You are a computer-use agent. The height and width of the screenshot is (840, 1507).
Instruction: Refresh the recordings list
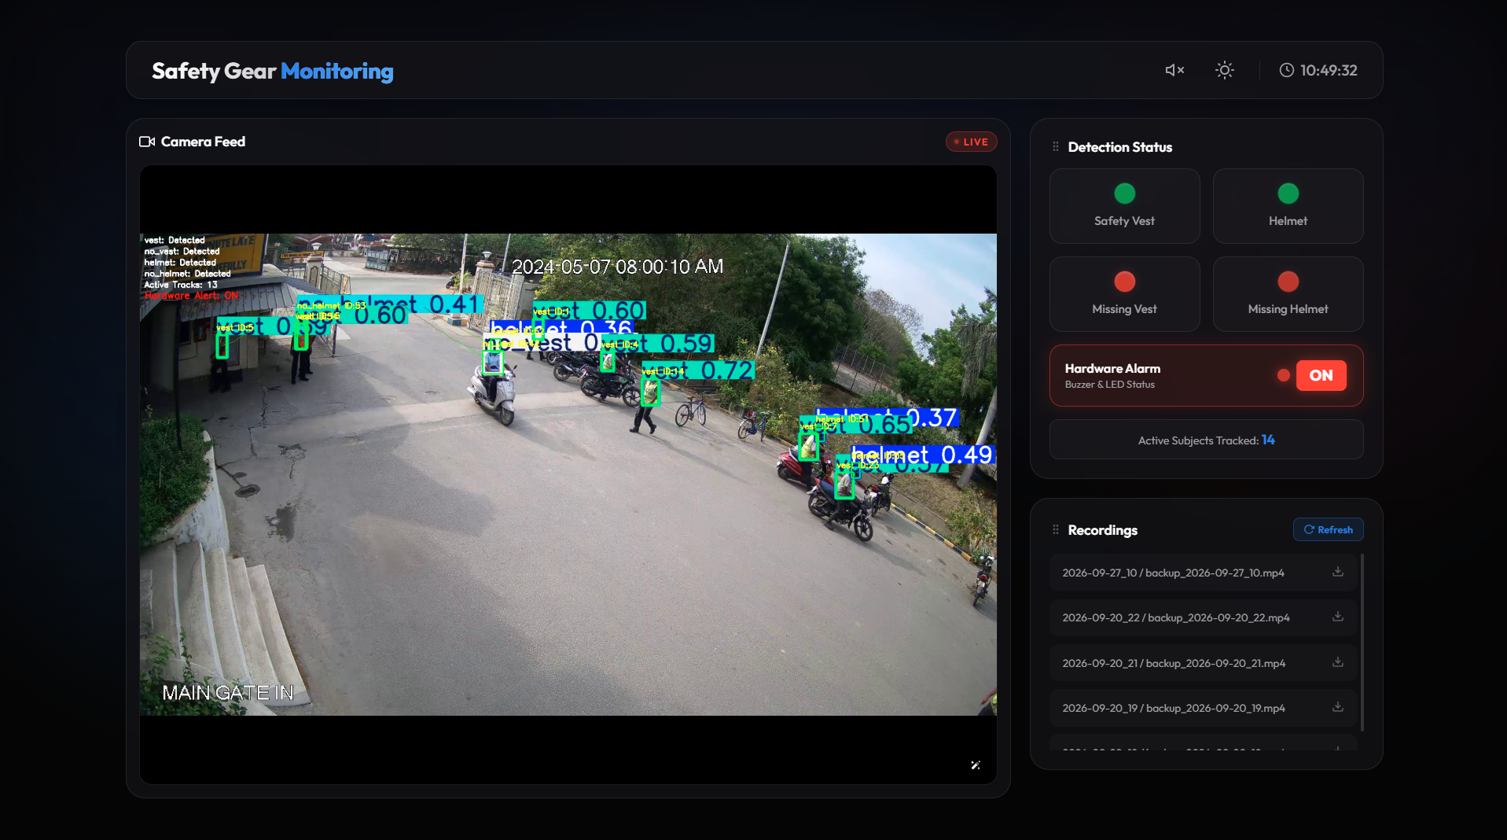click(1328, 529)
